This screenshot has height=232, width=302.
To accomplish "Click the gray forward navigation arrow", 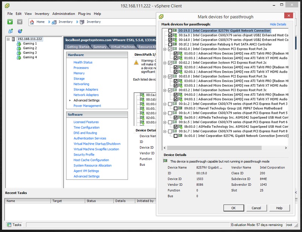I will click(20, 22).
